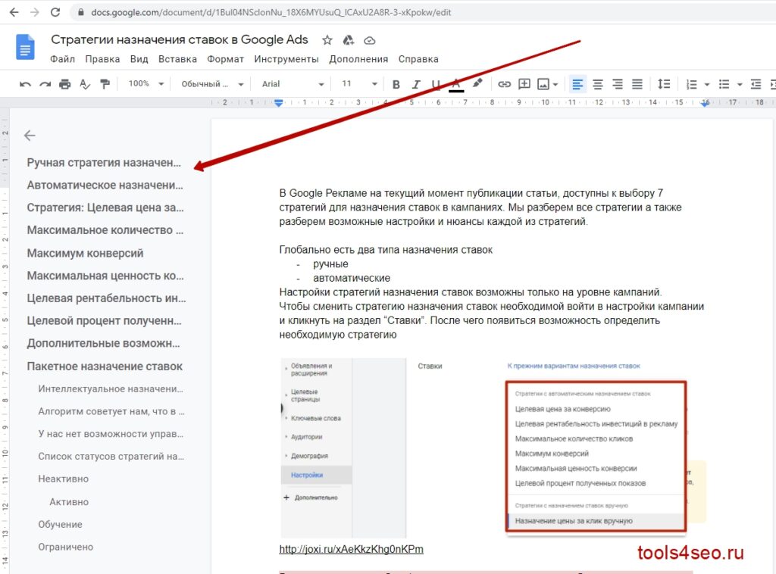Open the joxi.ru link in the document
Screen dimensions: 776x574
point(352,549)
